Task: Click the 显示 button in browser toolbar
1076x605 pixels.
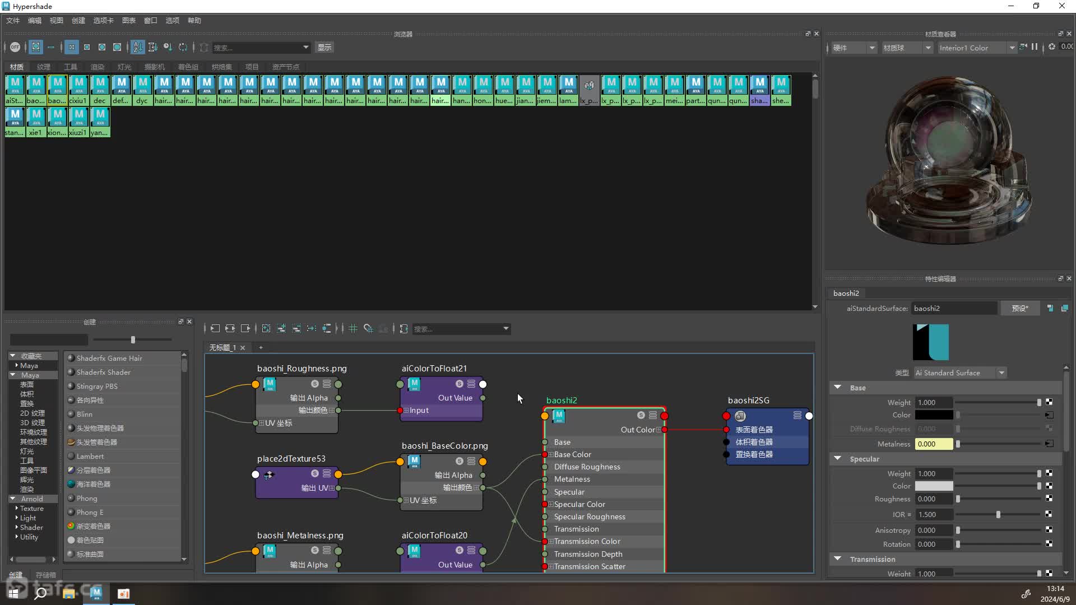Action: click(x=324, y=47)
